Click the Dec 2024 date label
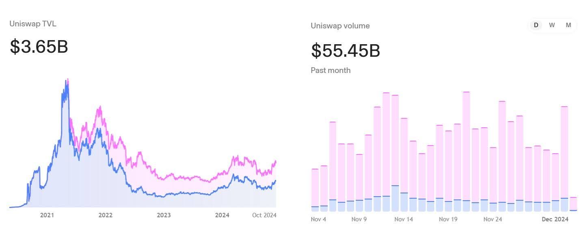The width and height of the screenshot is (586, 240). coord(555,219)
